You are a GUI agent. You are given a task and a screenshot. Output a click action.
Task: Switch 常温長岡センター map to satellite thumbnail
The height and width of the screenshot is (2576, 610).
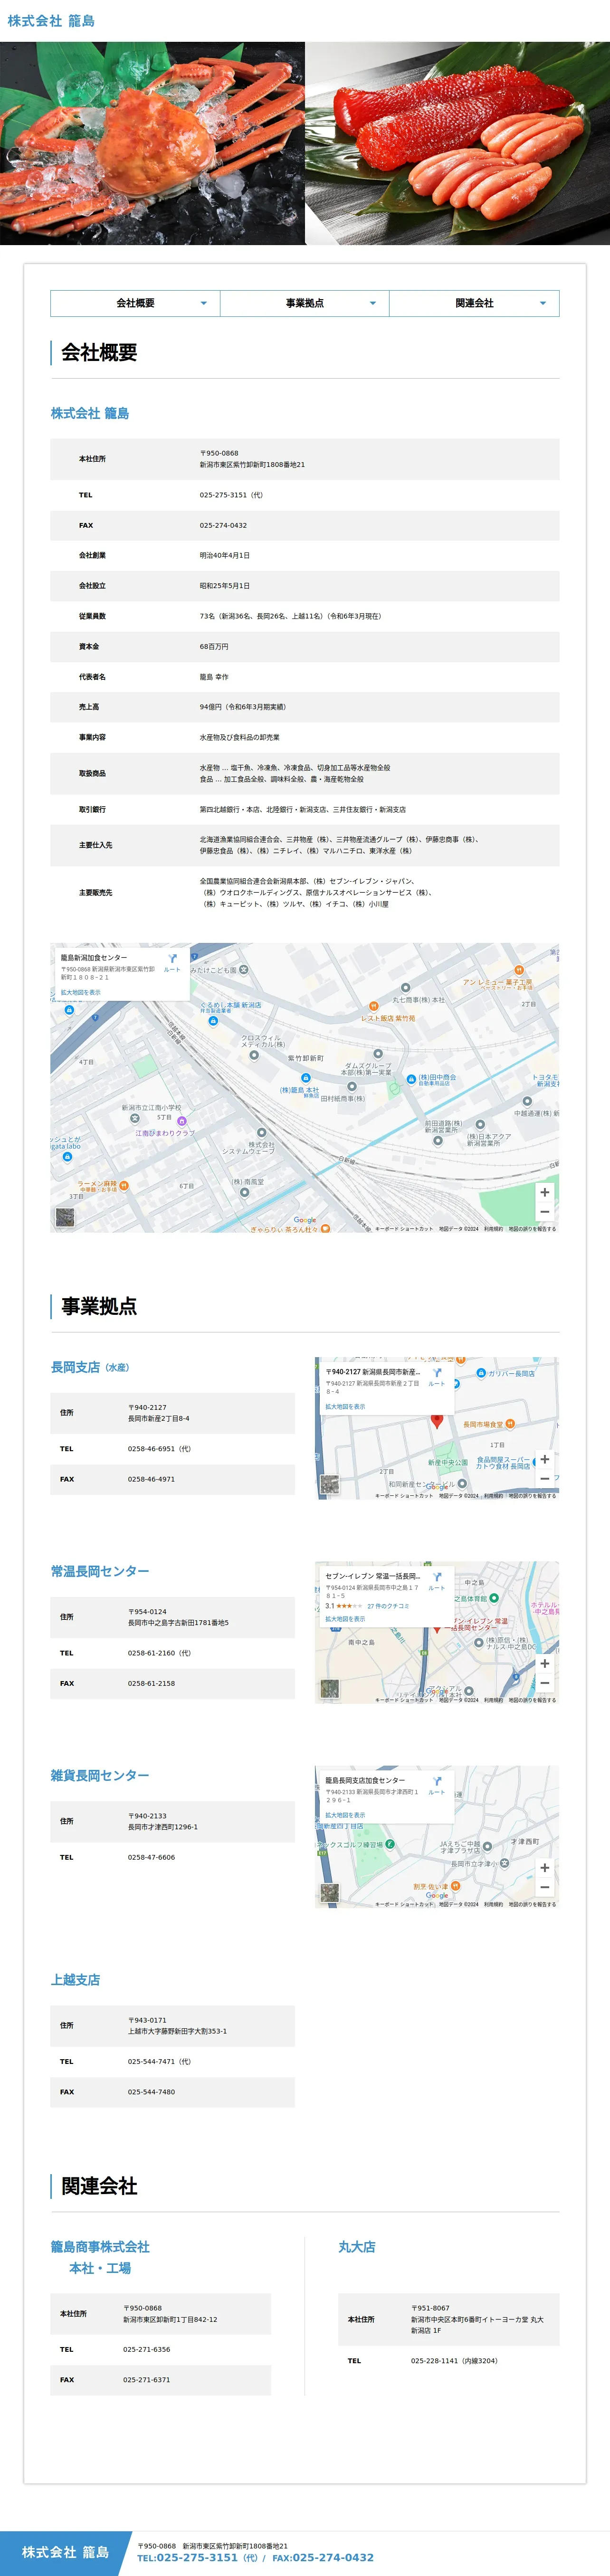click(x=330, y=1689)
